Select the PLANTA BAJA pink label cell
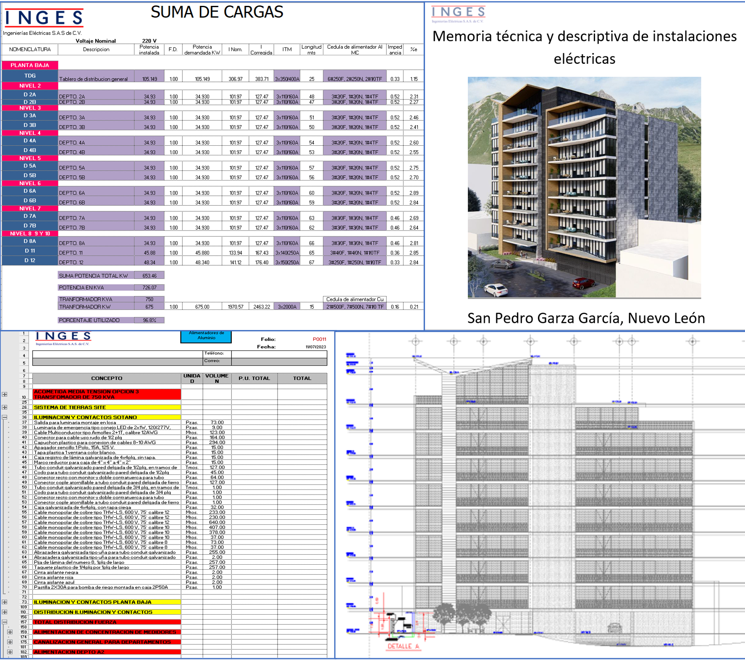Viewport: 745px width, 660px height. (x=30, y=65)
